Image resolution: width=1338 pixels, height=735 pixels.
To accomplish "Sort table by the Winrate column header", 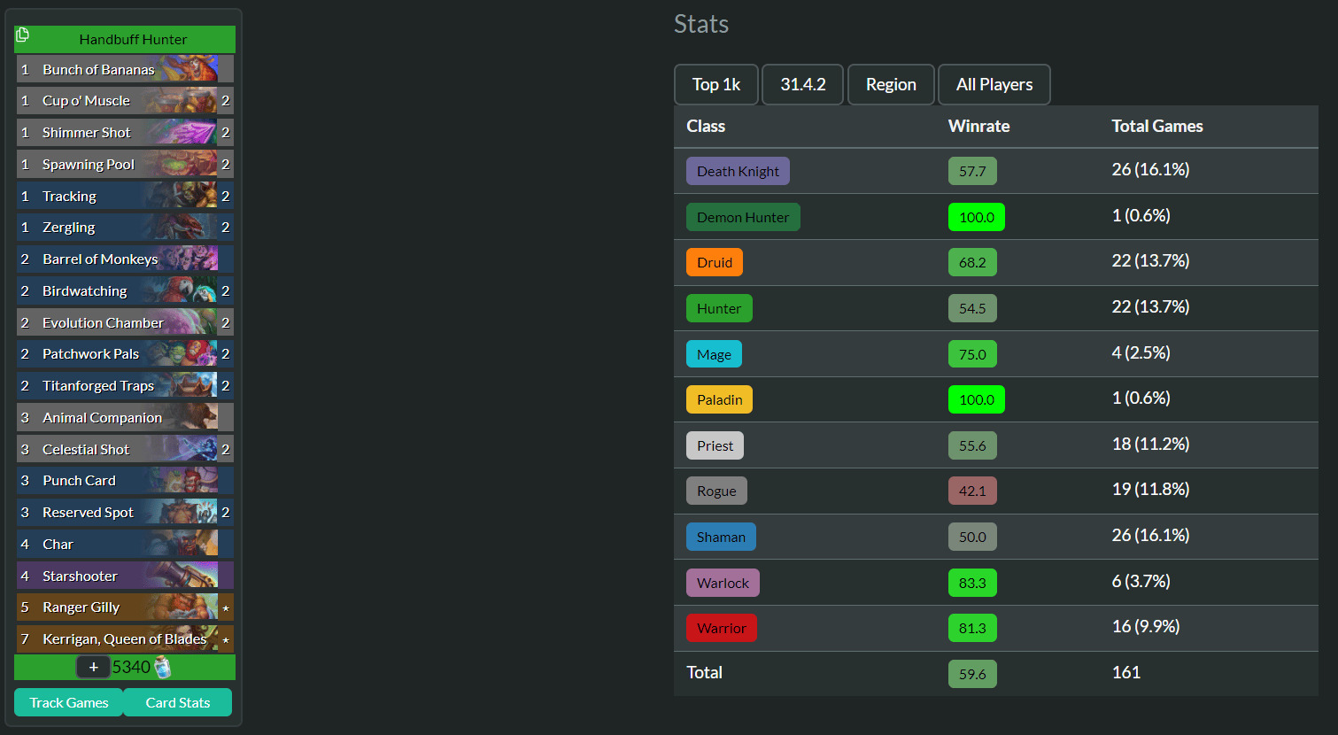I will 978,127.
